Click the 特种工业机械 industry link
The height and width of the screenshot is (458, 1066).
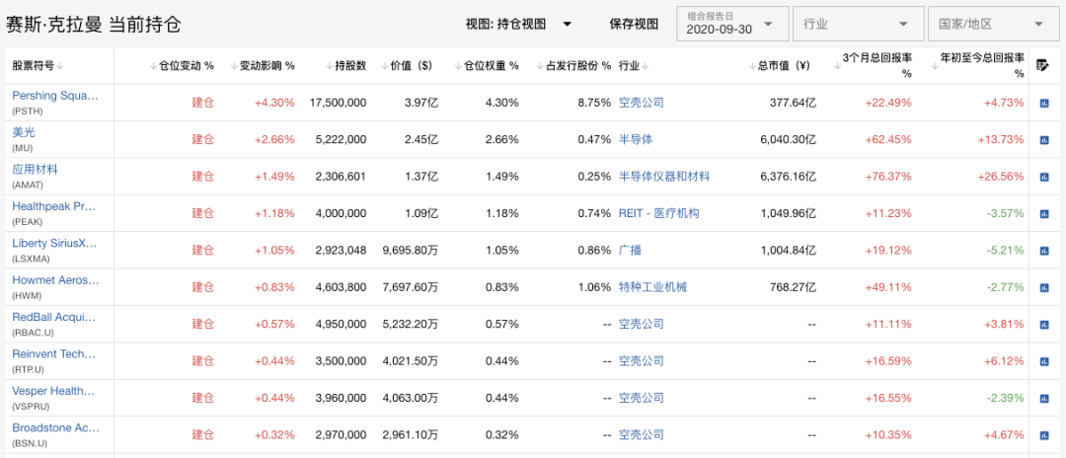652,287
